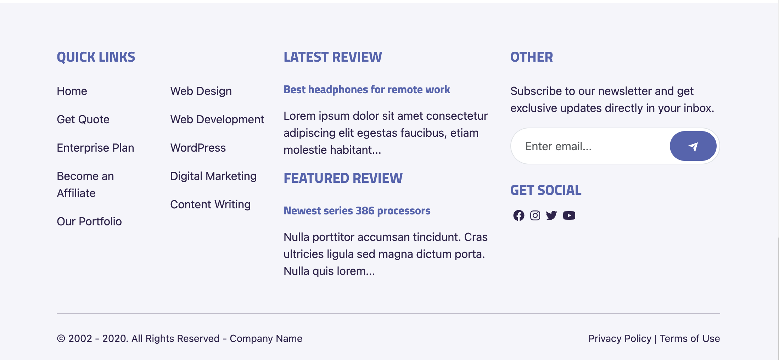Open the Home page link
This screenshot has height=360, width=779.
click(72, 91)
